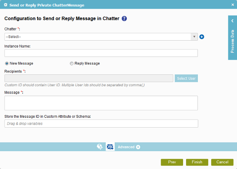237x169 pixels.
Task: Open the globe settings tab icon
Action: [100, 147]
